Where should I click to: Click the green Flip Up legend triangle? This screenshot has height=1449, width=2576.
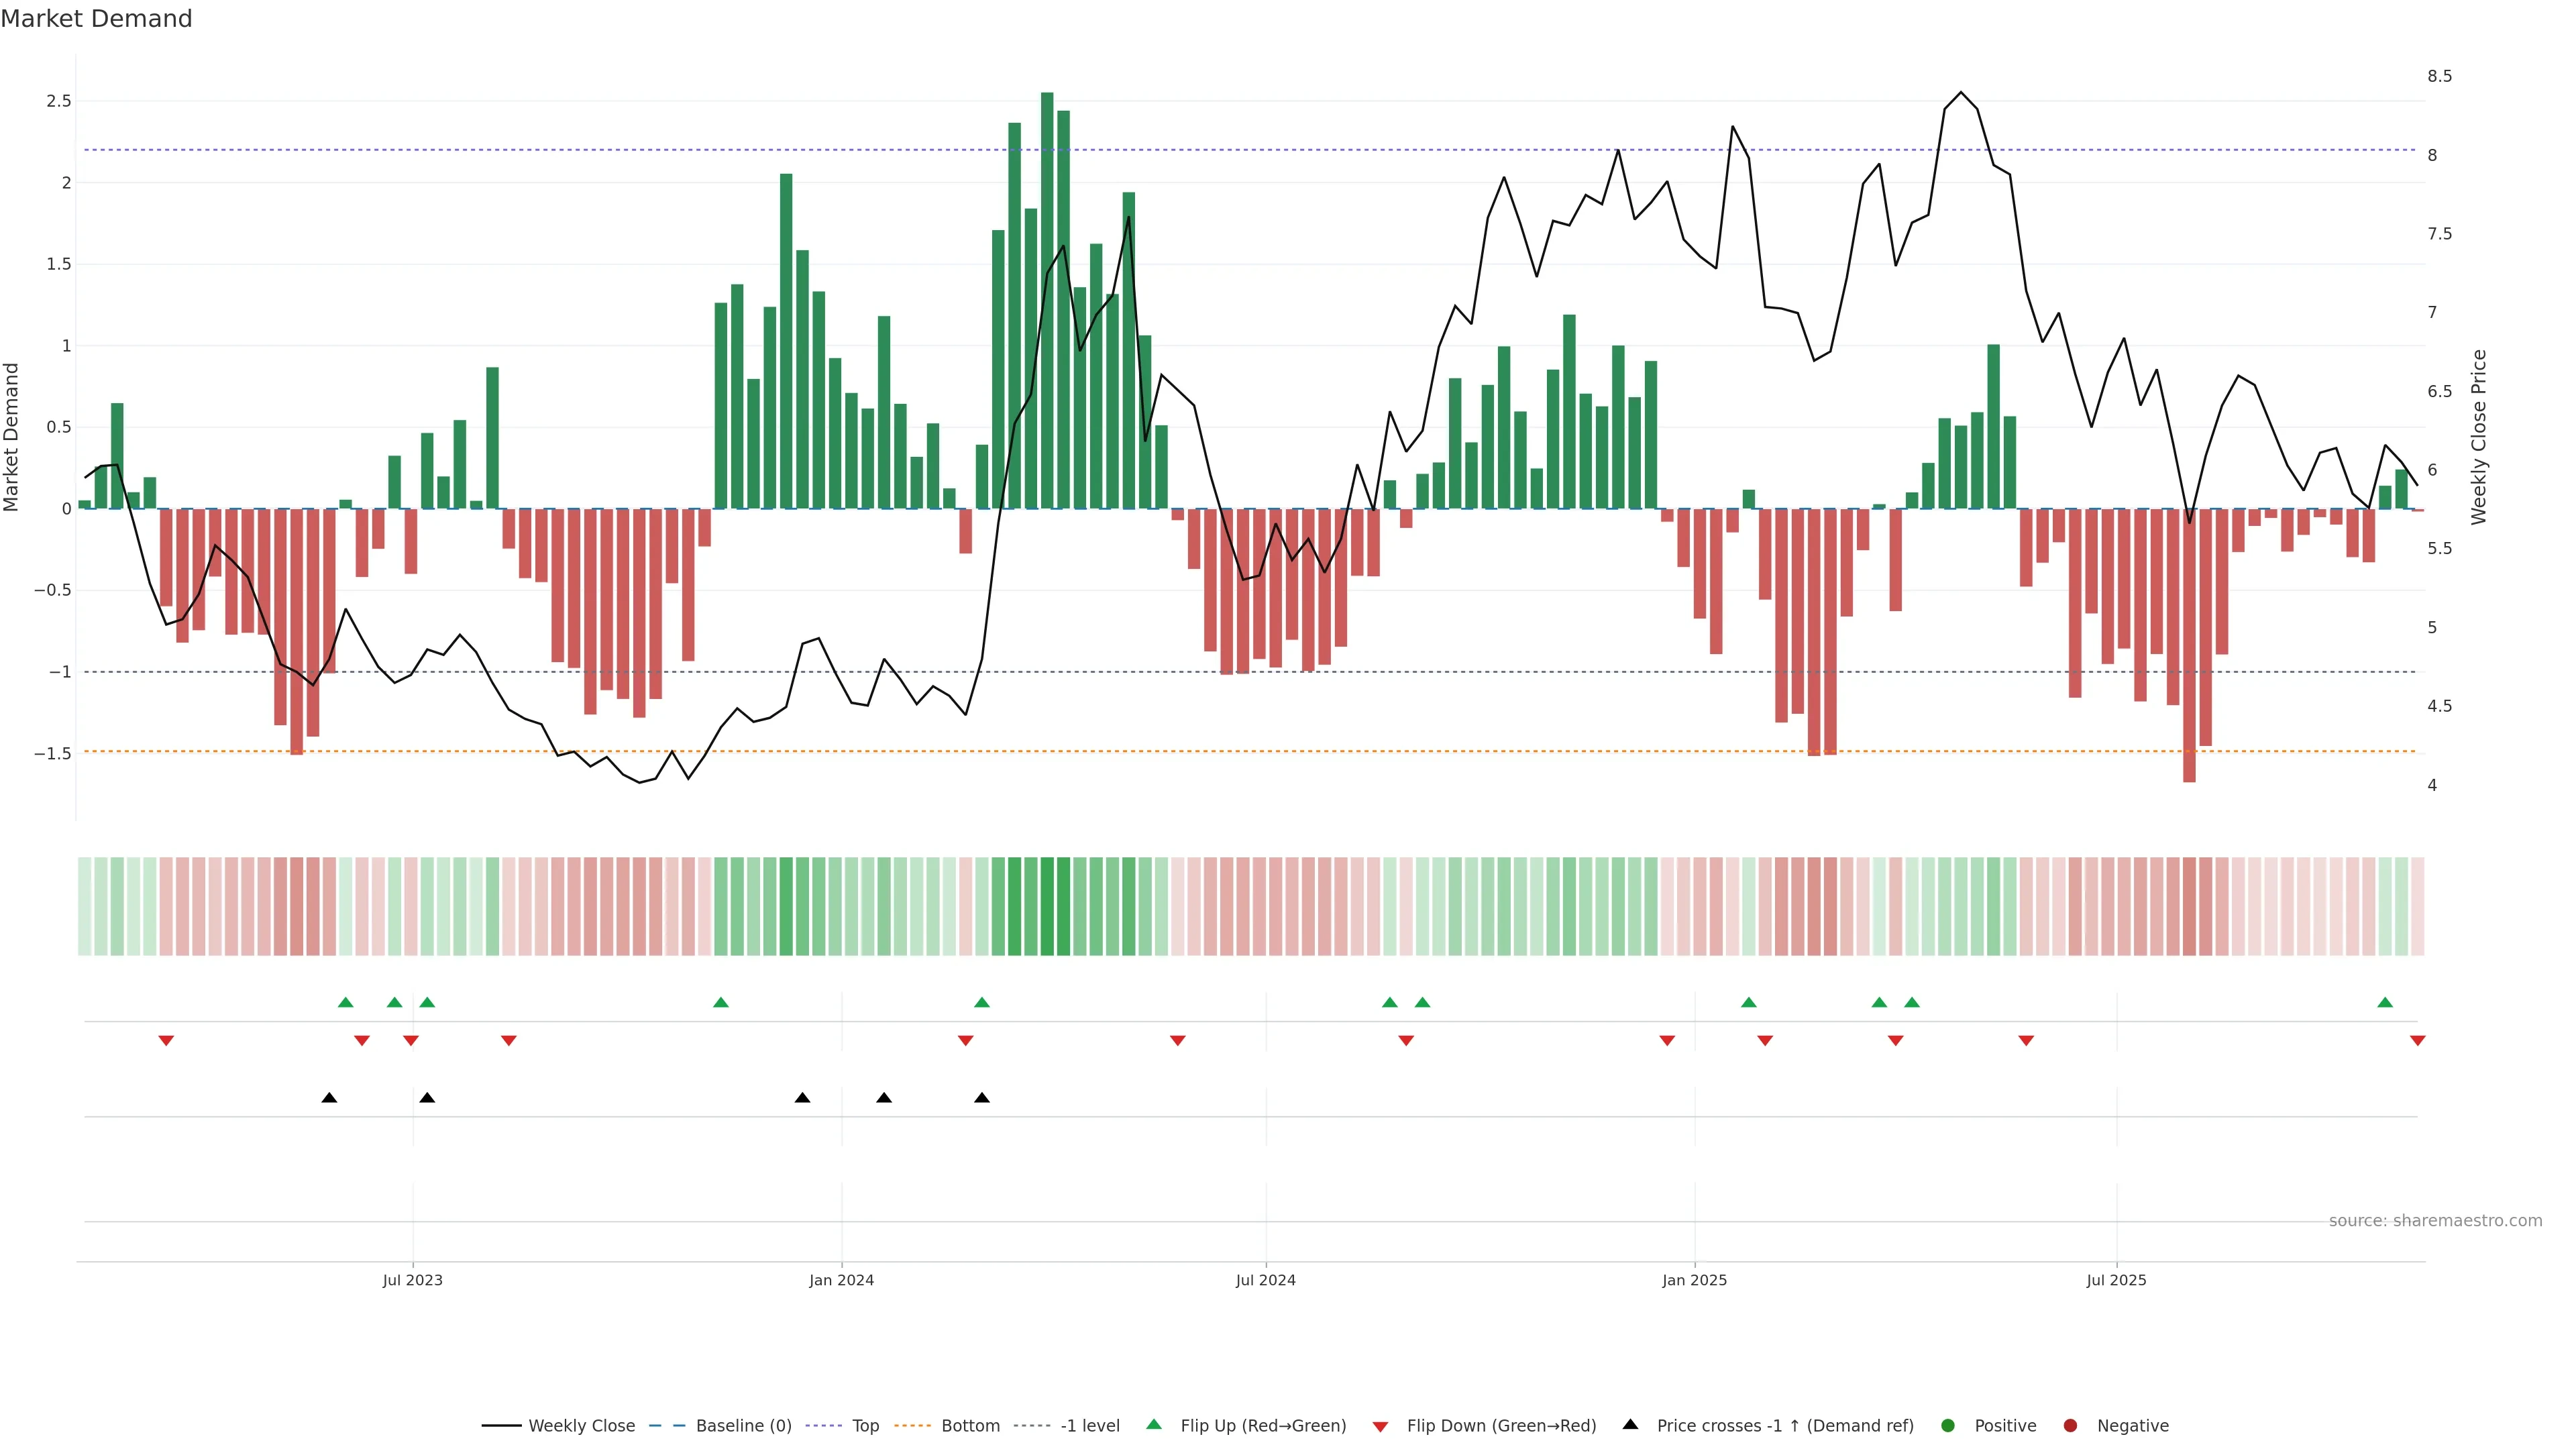click(x=1154, y=1424)
